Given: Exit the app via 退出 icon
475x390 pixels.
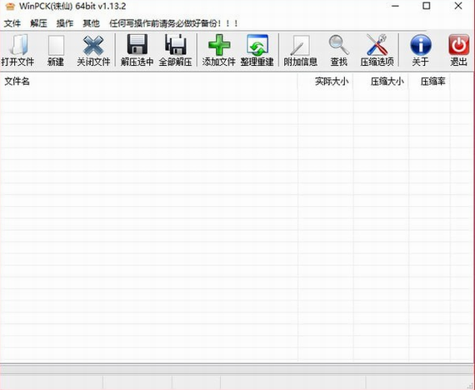Looking at the screenshot, I should (x=458, y=50).
